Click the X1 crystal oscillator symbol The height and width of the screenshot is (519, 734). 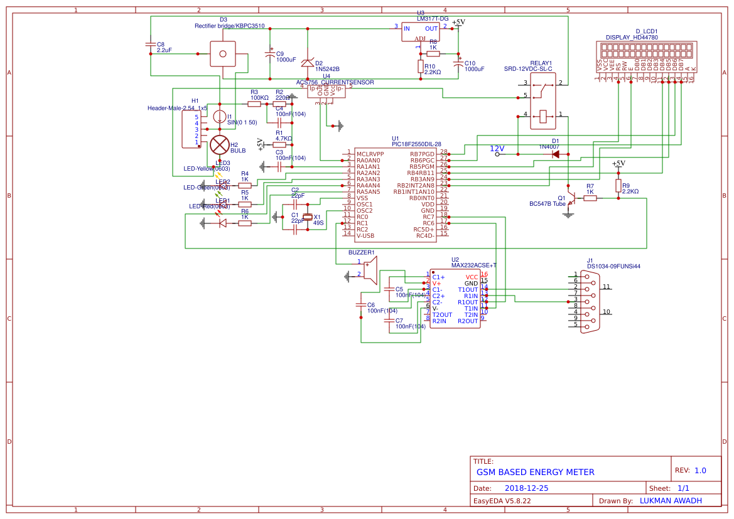point(308,217)
